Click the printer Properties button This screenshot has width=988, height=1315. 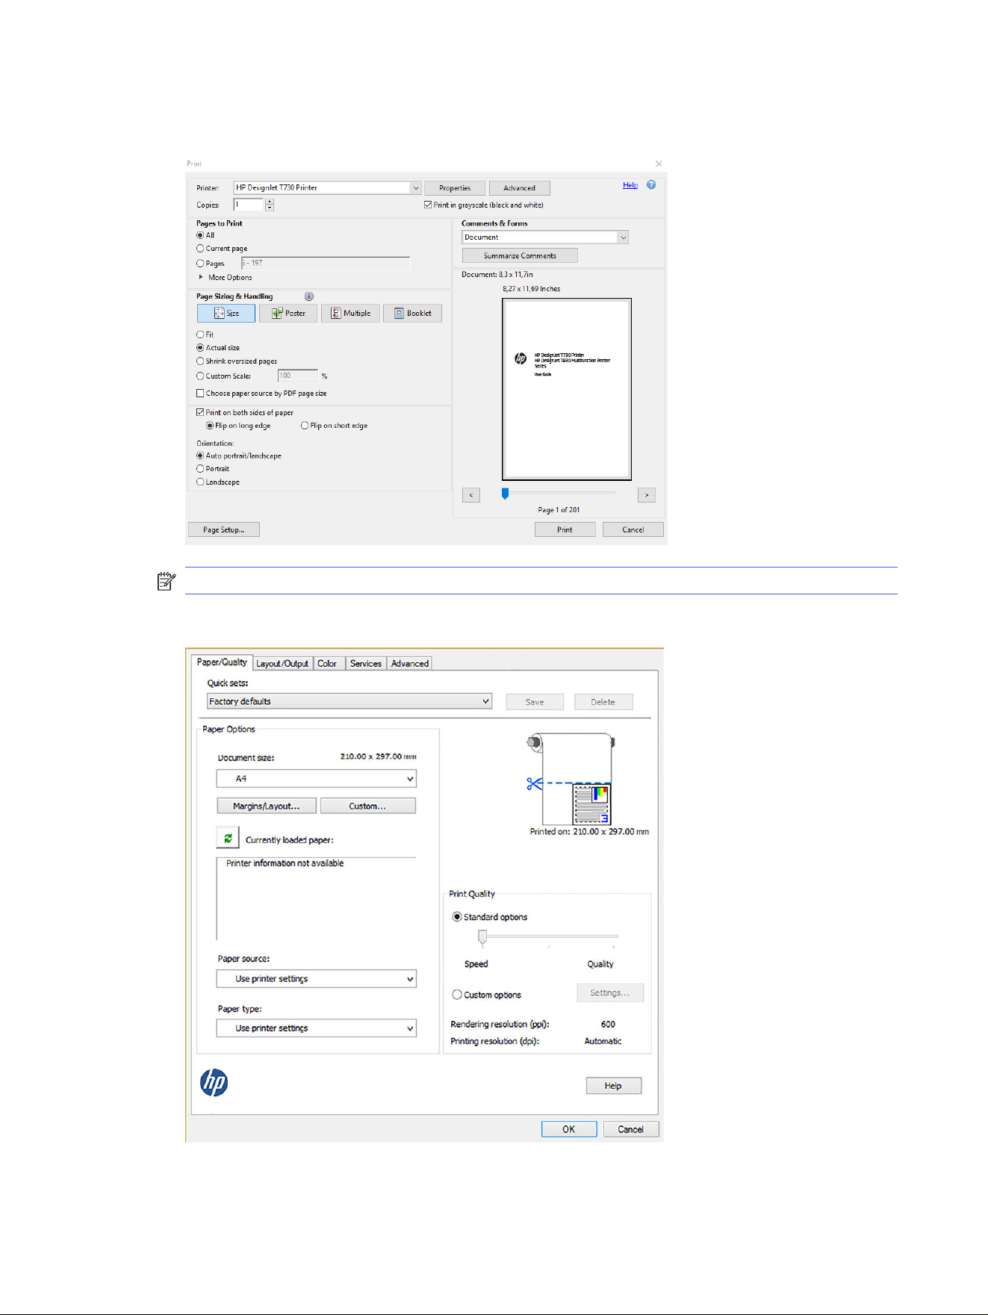(x=455, y=188)
